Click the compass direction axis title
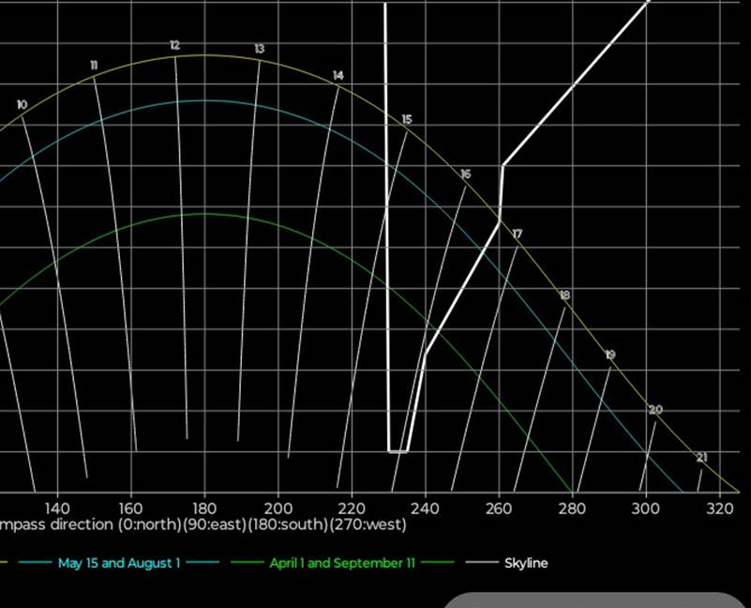This screenshot has width=751, height=608. tap(203, 524)
